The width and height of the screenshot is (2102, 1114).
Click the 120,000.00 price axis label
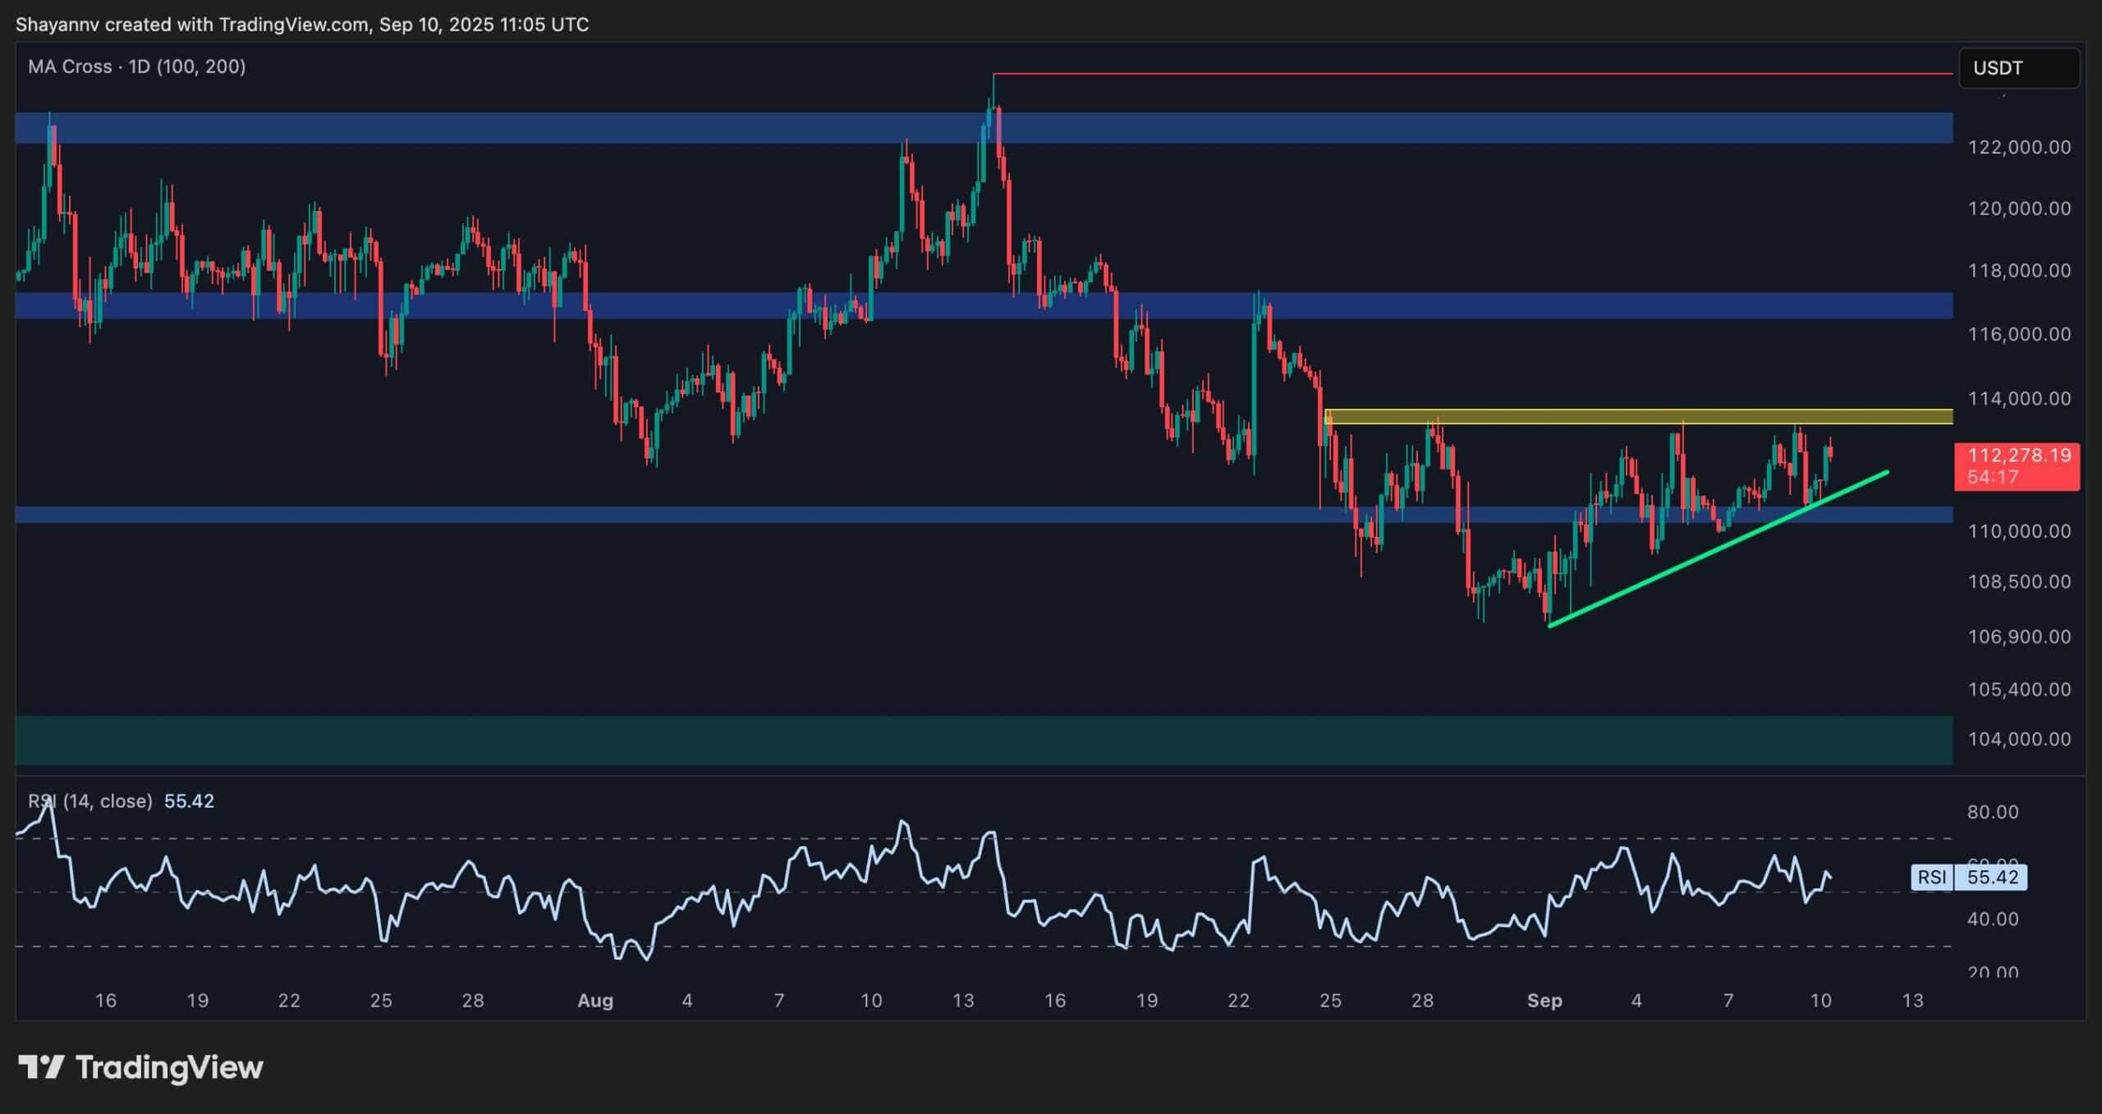pyautogui.click(x=2018, y=209)
